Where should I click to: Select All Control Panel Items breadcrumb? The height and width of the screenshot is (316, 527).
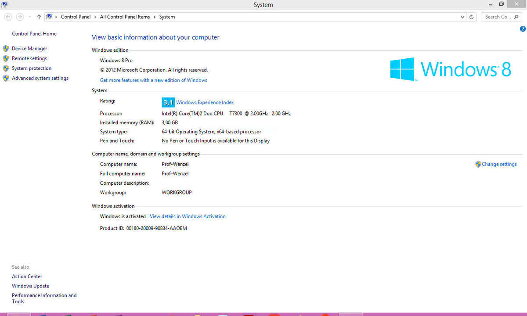click(x=125, y=17)
